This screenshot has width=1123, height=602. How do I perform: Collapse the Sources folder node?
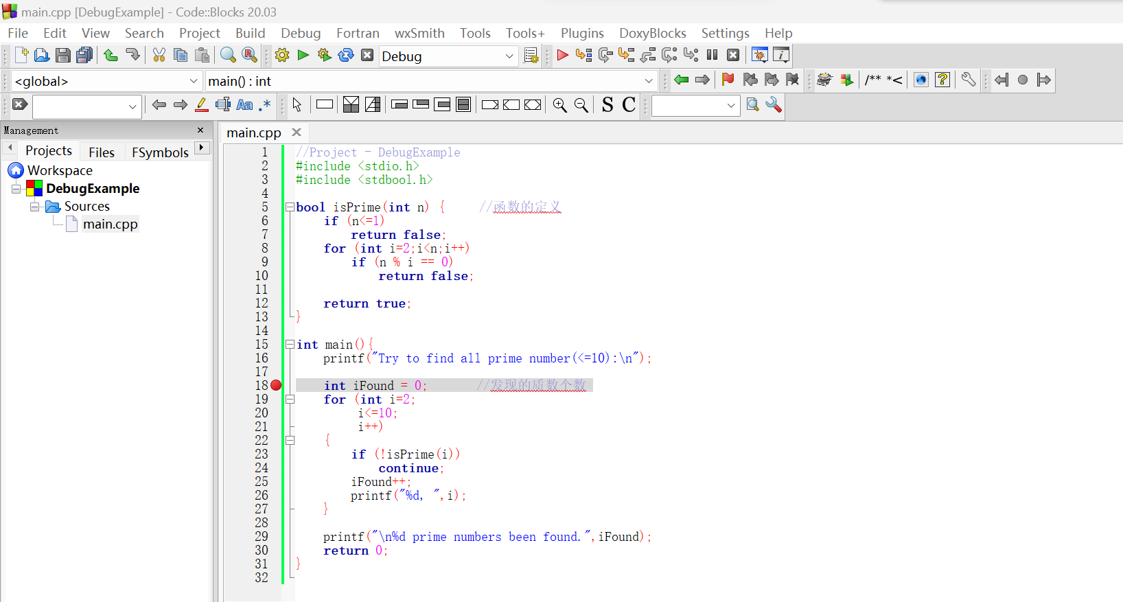click(34, 207)
